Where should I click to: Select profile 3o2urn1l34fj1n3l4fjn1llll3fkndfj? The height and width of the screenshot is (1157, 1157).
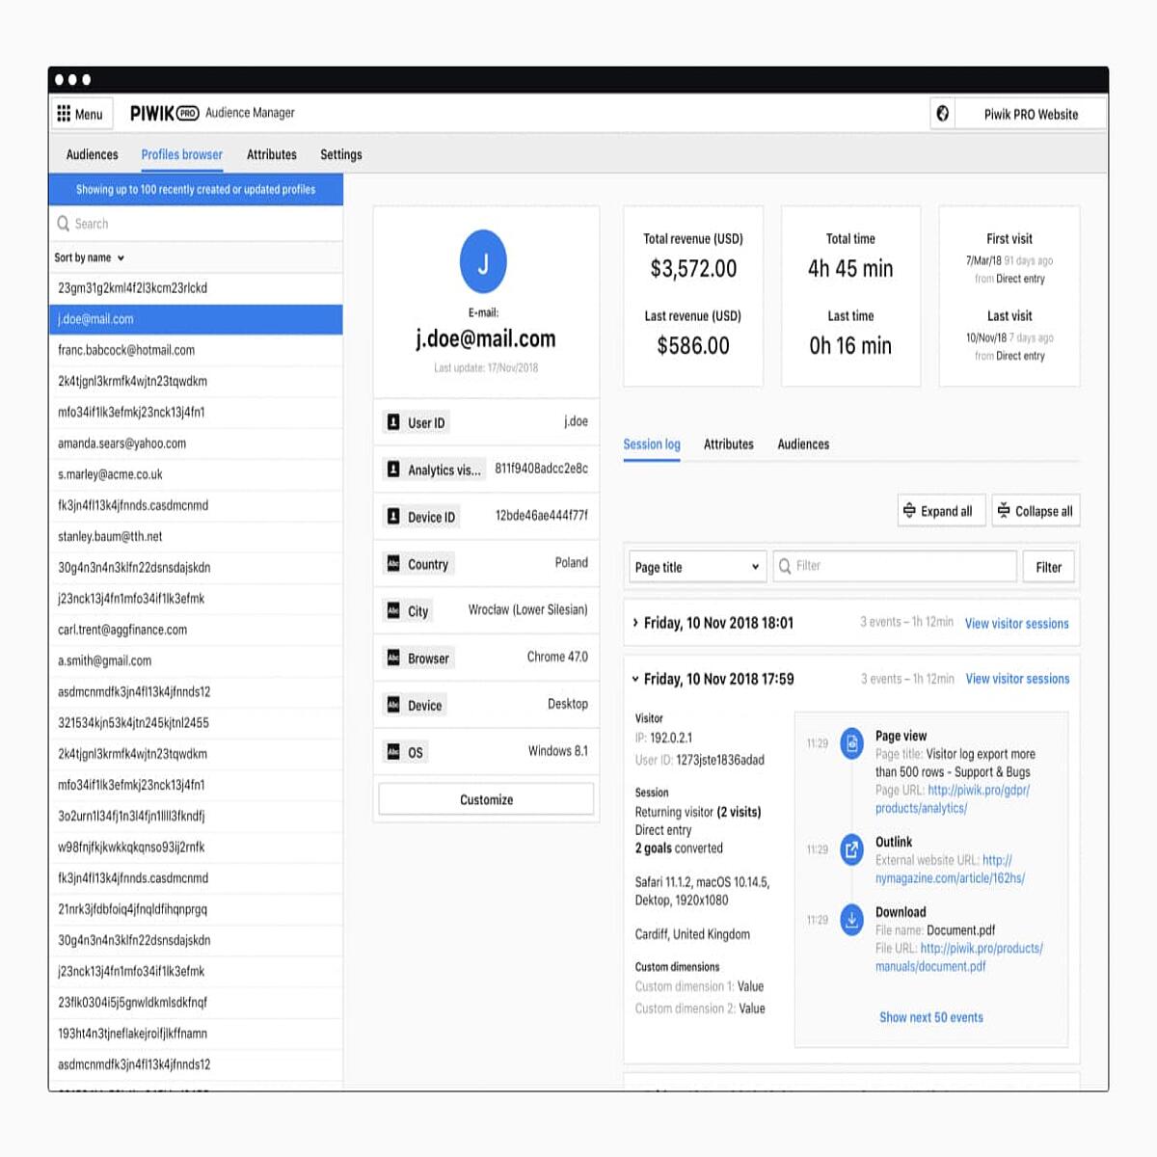click(196, 816)
